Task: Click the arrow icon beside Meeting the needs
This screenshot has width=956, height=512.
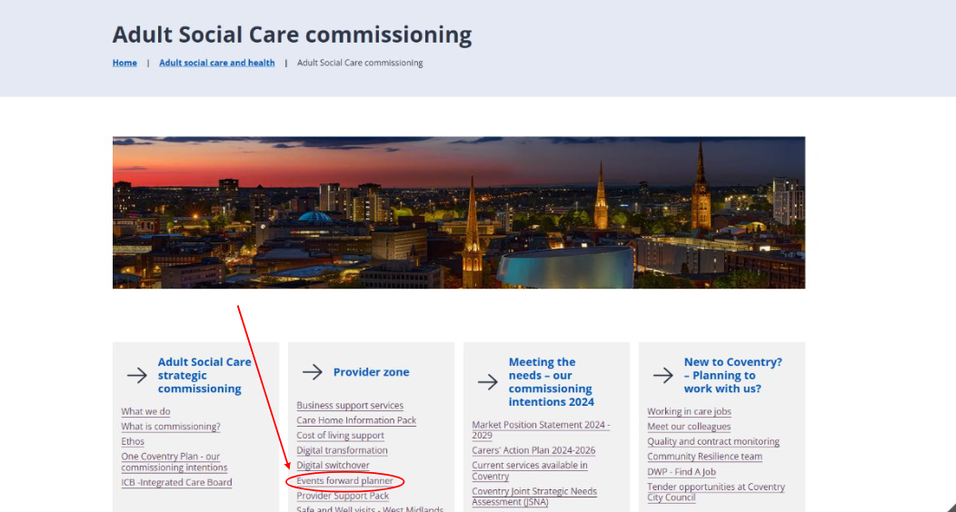Action: click(x=488, y=381)
